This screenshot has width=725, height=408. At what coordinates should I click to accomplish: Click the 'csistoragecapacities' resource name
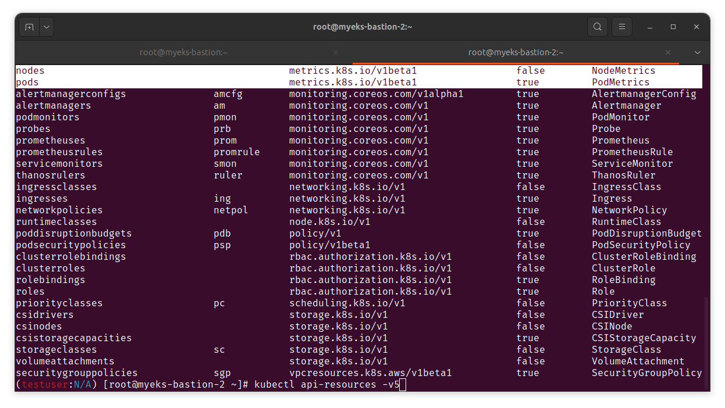point(74,338)
